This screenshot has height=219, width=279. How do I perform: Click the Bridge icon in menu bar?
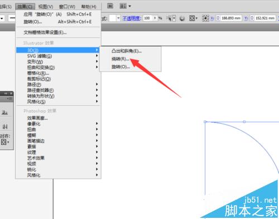(110, 6)
